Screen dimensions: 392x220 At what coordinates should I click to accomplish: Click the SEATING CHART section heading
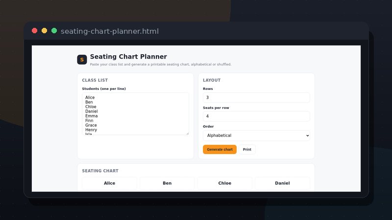[100, 171]
